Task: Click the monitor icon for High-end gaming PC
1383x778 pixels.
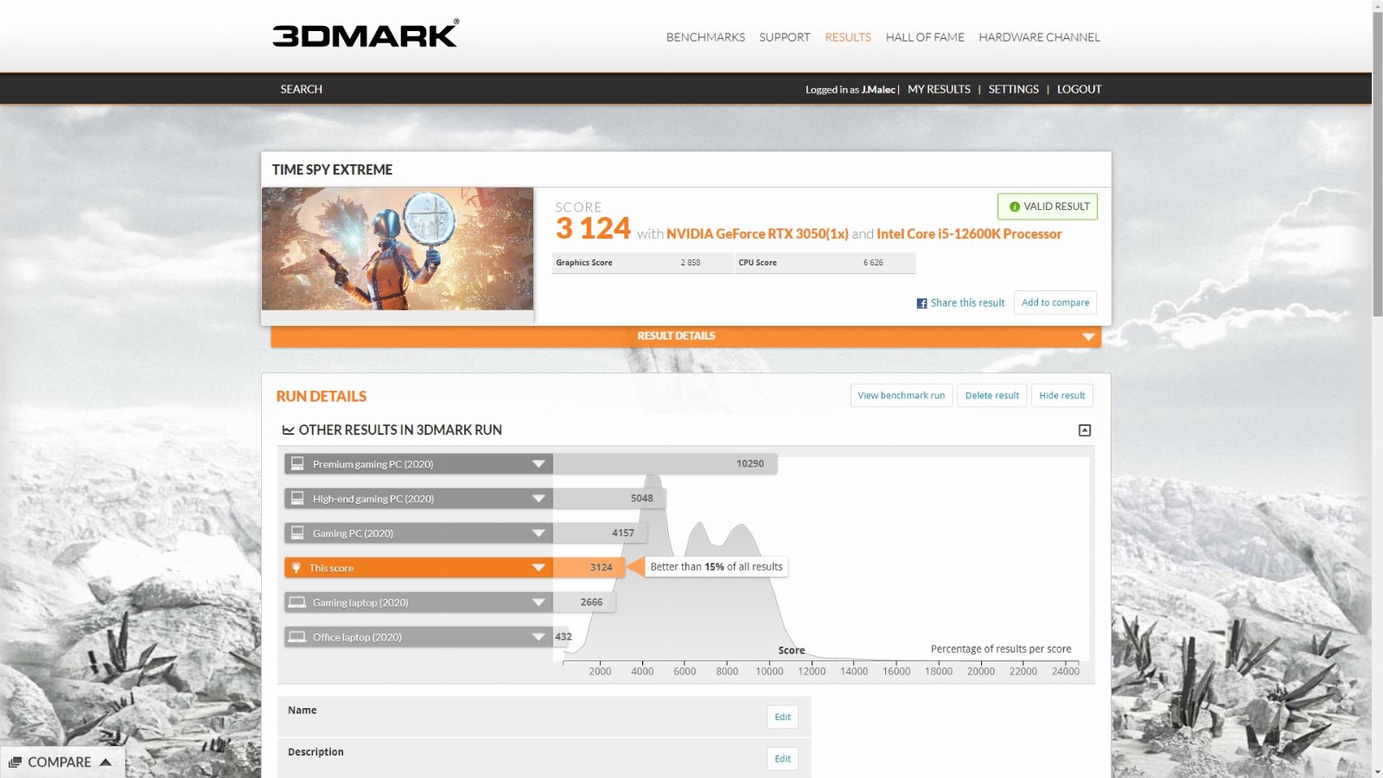Action: 297,499
